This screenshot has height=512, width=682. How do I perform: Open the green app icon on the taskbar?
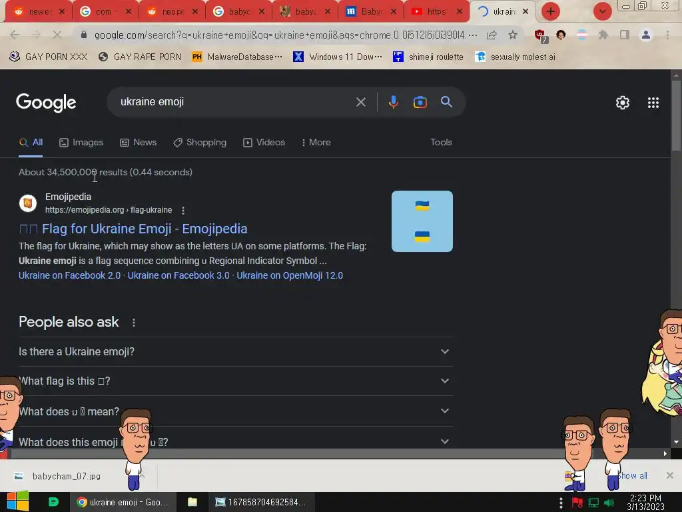(x=53, y=502)
